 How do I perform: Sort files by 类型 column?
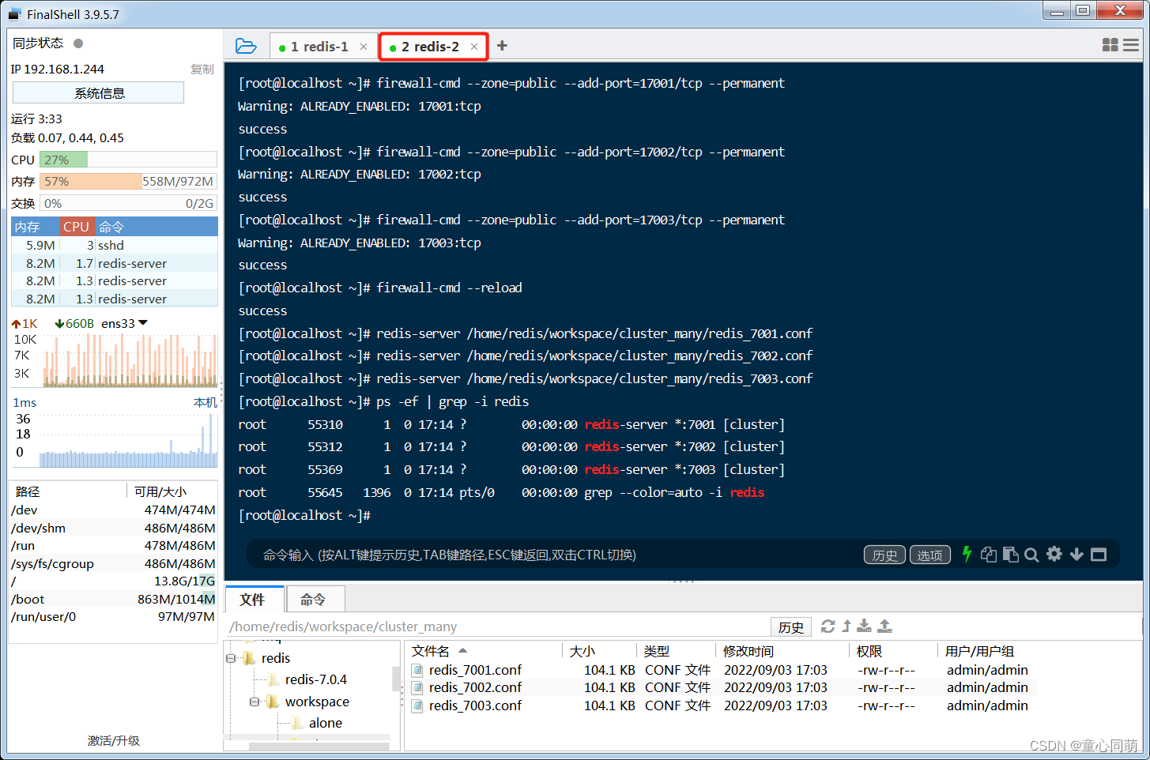(x=677, y=651)
